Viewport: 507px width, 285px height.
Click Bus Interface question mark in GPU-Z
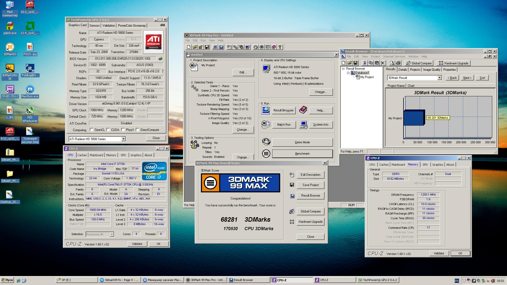coord(162,71)
